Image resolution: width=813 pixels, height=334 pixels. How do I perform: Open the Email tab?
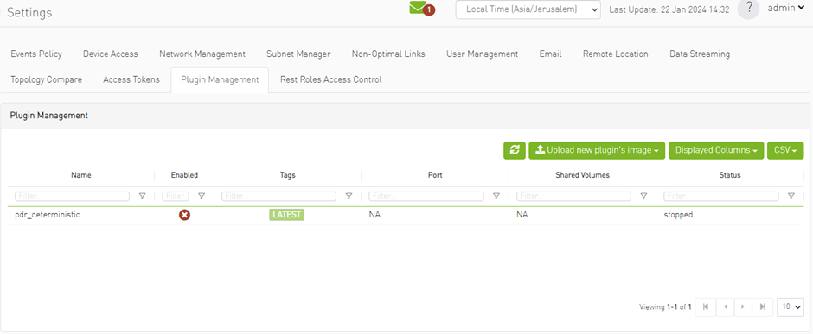[x=550, y=54]
